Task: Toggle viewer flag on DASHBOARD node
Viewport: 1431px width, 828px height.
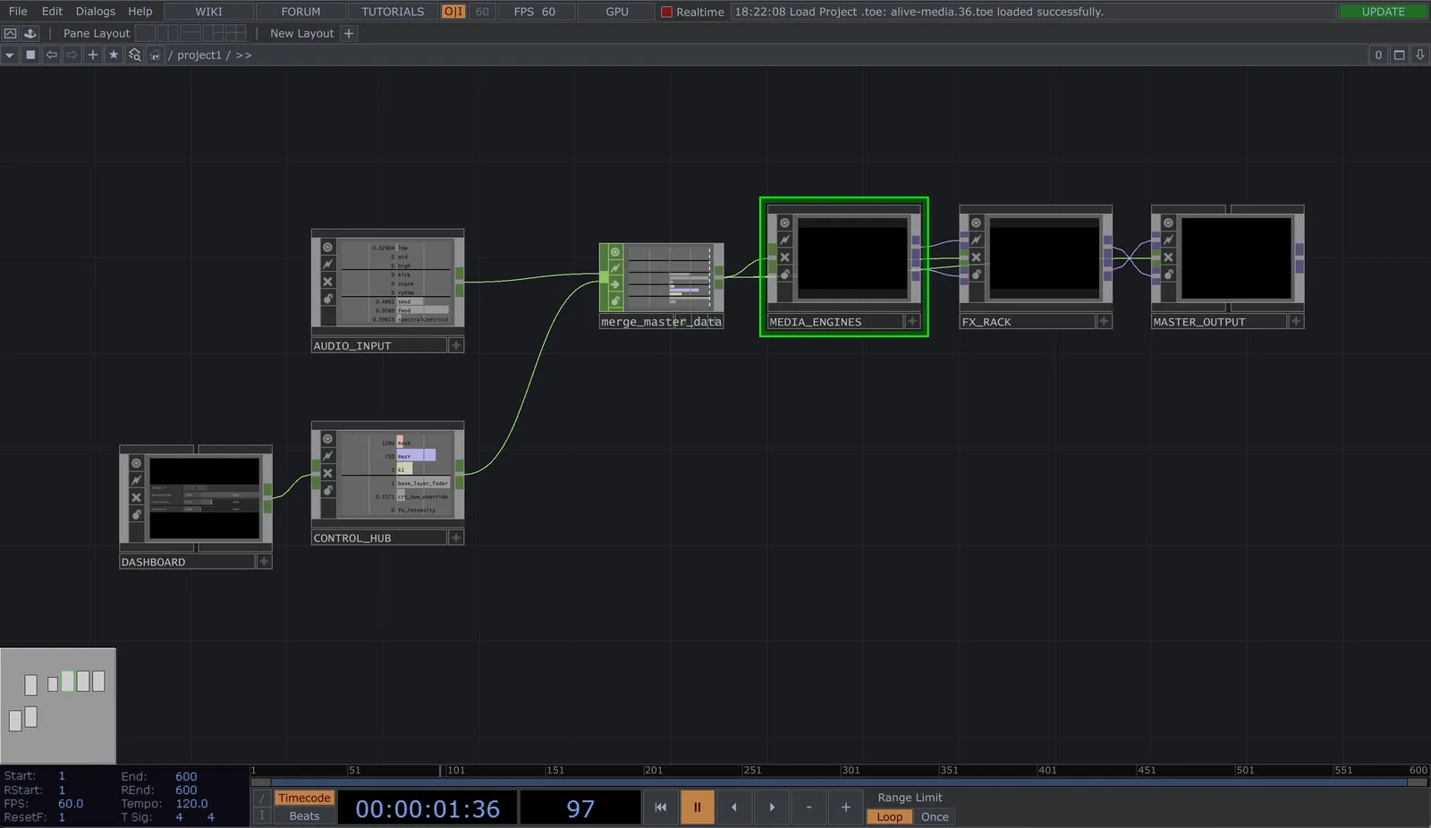Action: coord(136,463)
